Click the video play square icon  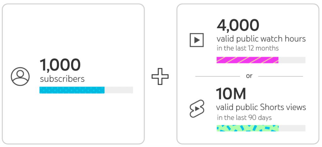tap(197, 40)
